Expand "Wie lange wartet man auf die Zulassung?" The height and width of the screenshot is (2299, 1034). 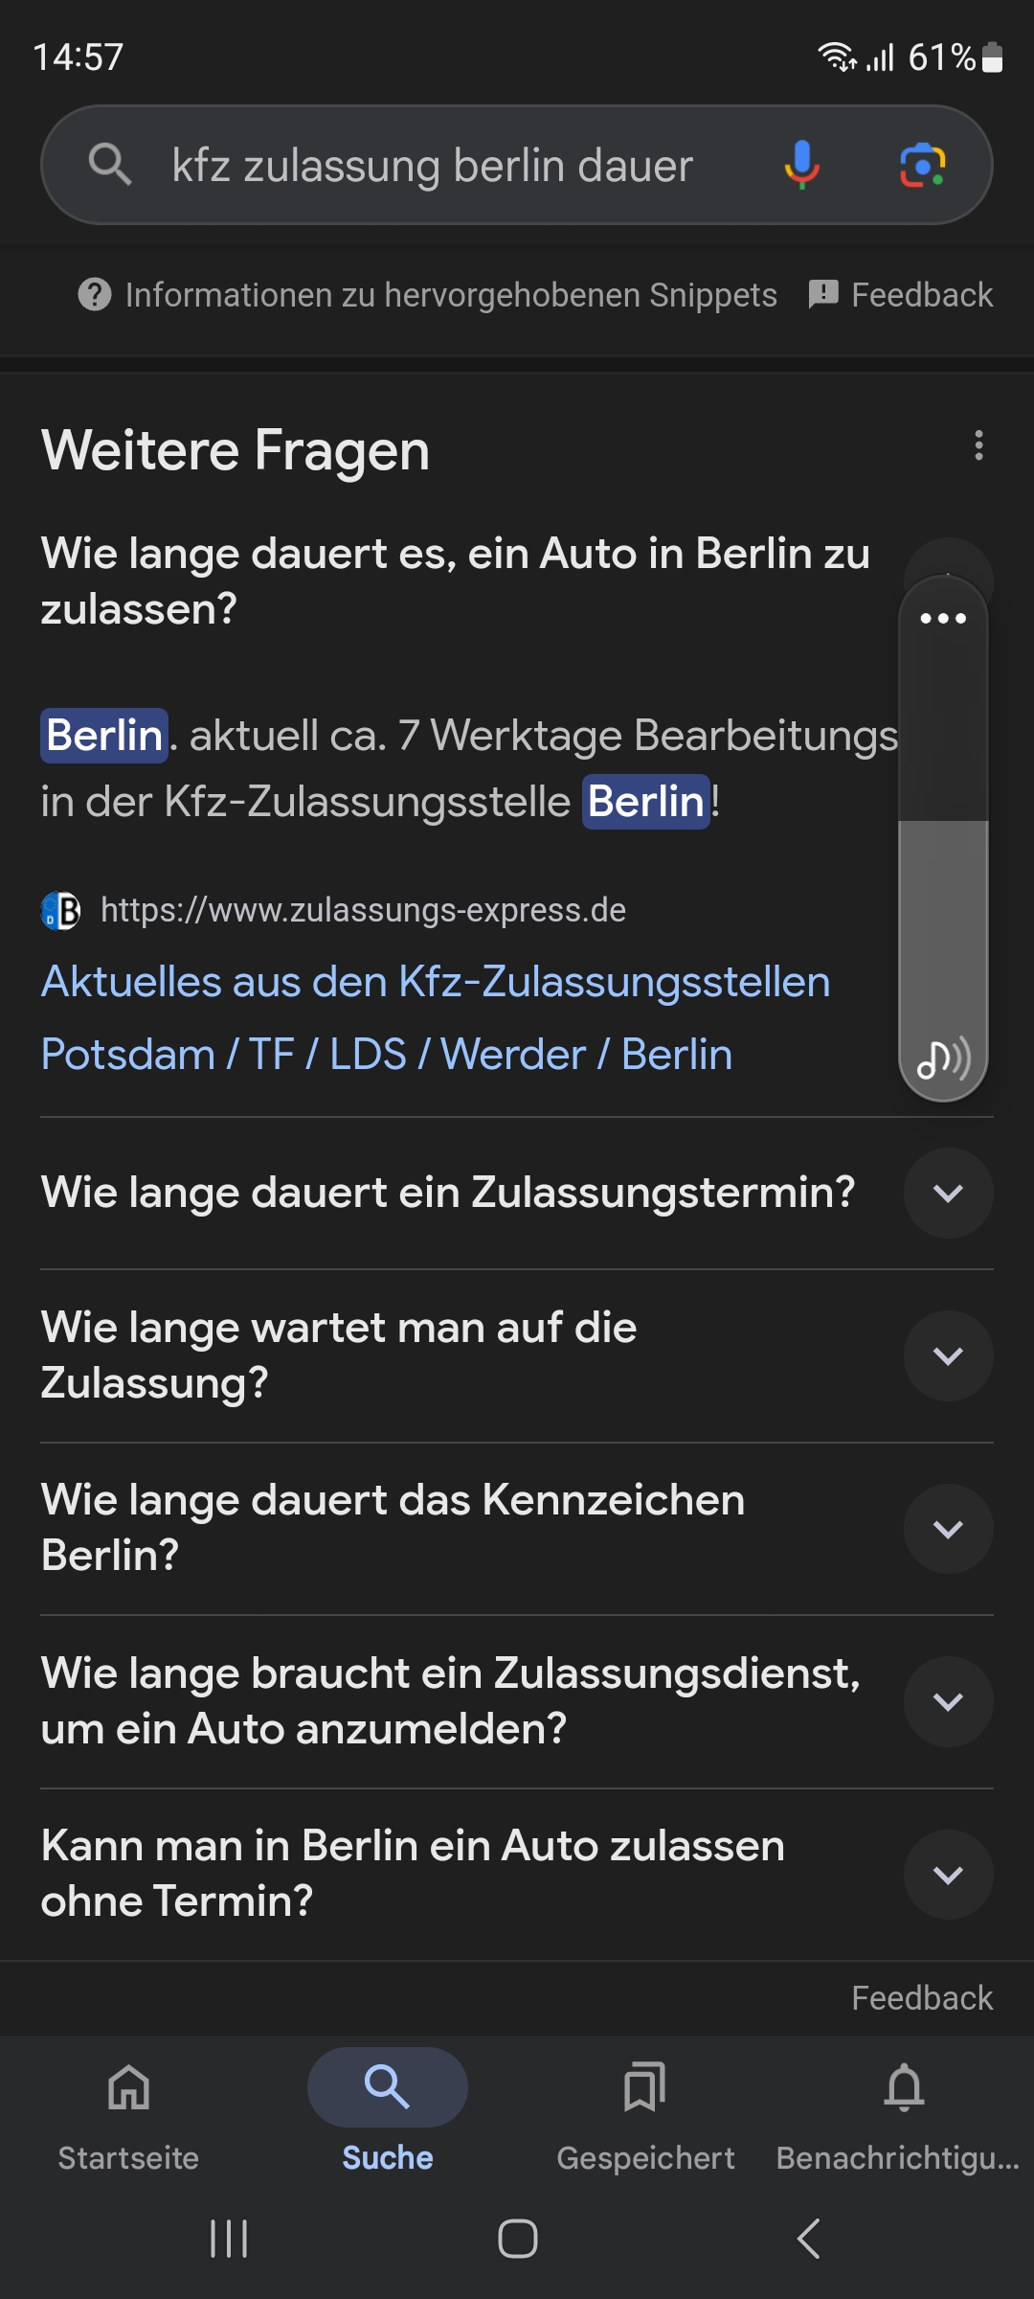coord(948,1356)
